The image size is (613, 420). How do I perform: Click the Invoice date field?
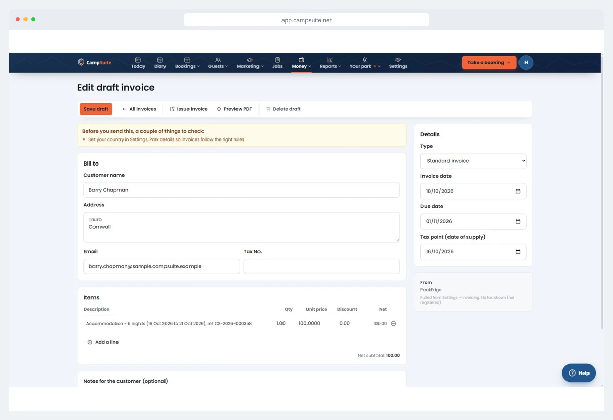coord(473,191)
